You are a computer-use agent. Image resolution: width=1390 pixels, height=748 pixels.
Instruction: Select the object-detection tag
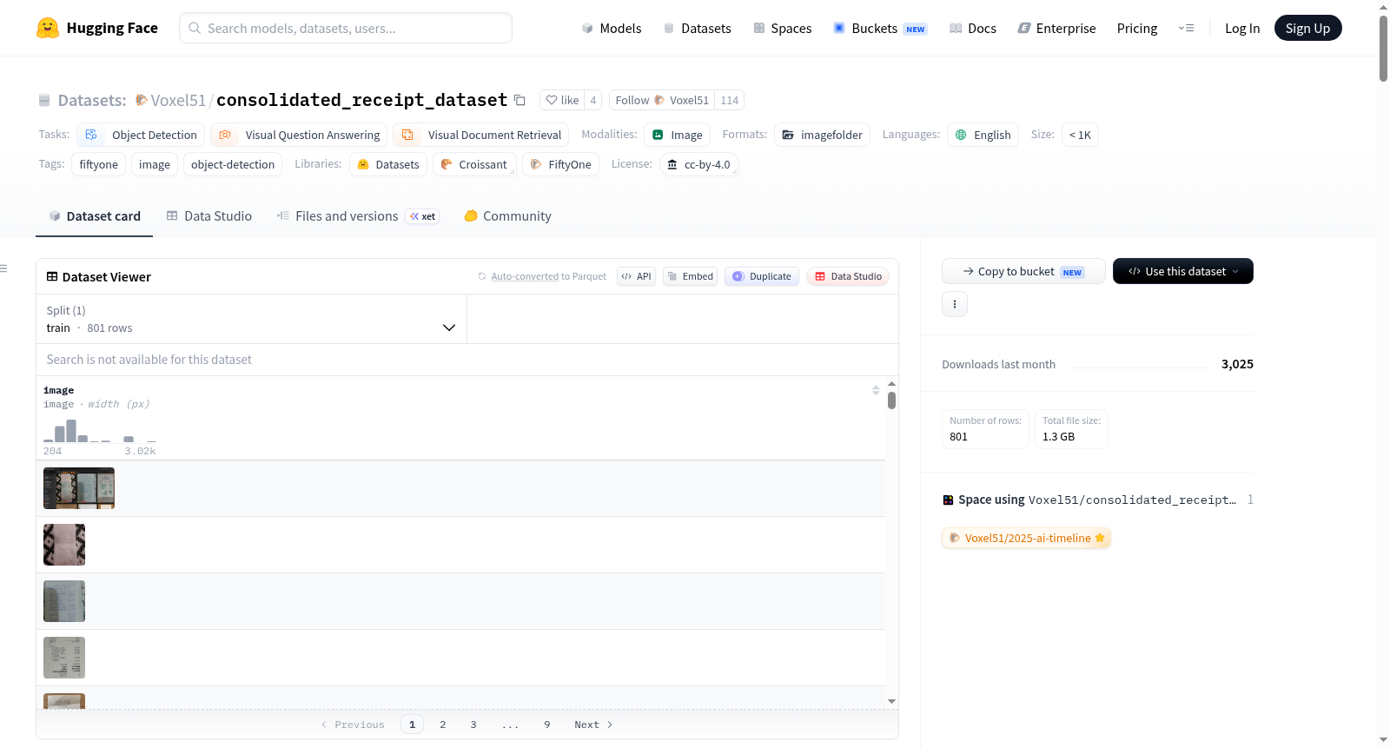click(x=233, y=164)
